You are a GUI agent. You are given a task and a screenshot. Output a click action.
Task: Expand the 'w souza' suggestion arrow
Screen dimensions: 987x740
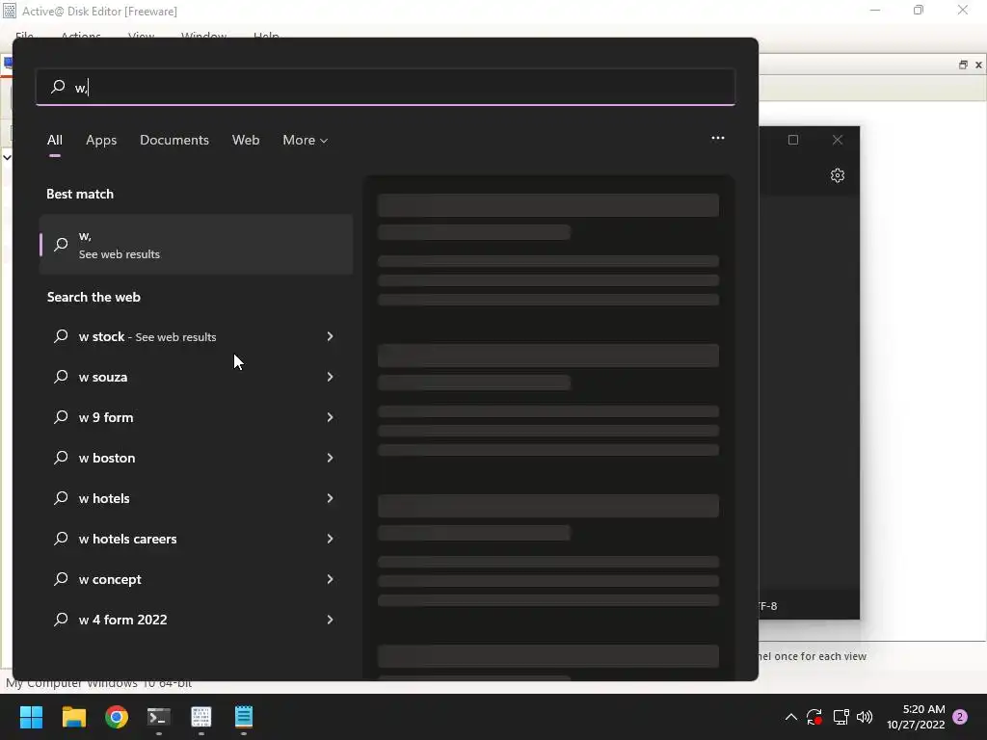[330, 377]
